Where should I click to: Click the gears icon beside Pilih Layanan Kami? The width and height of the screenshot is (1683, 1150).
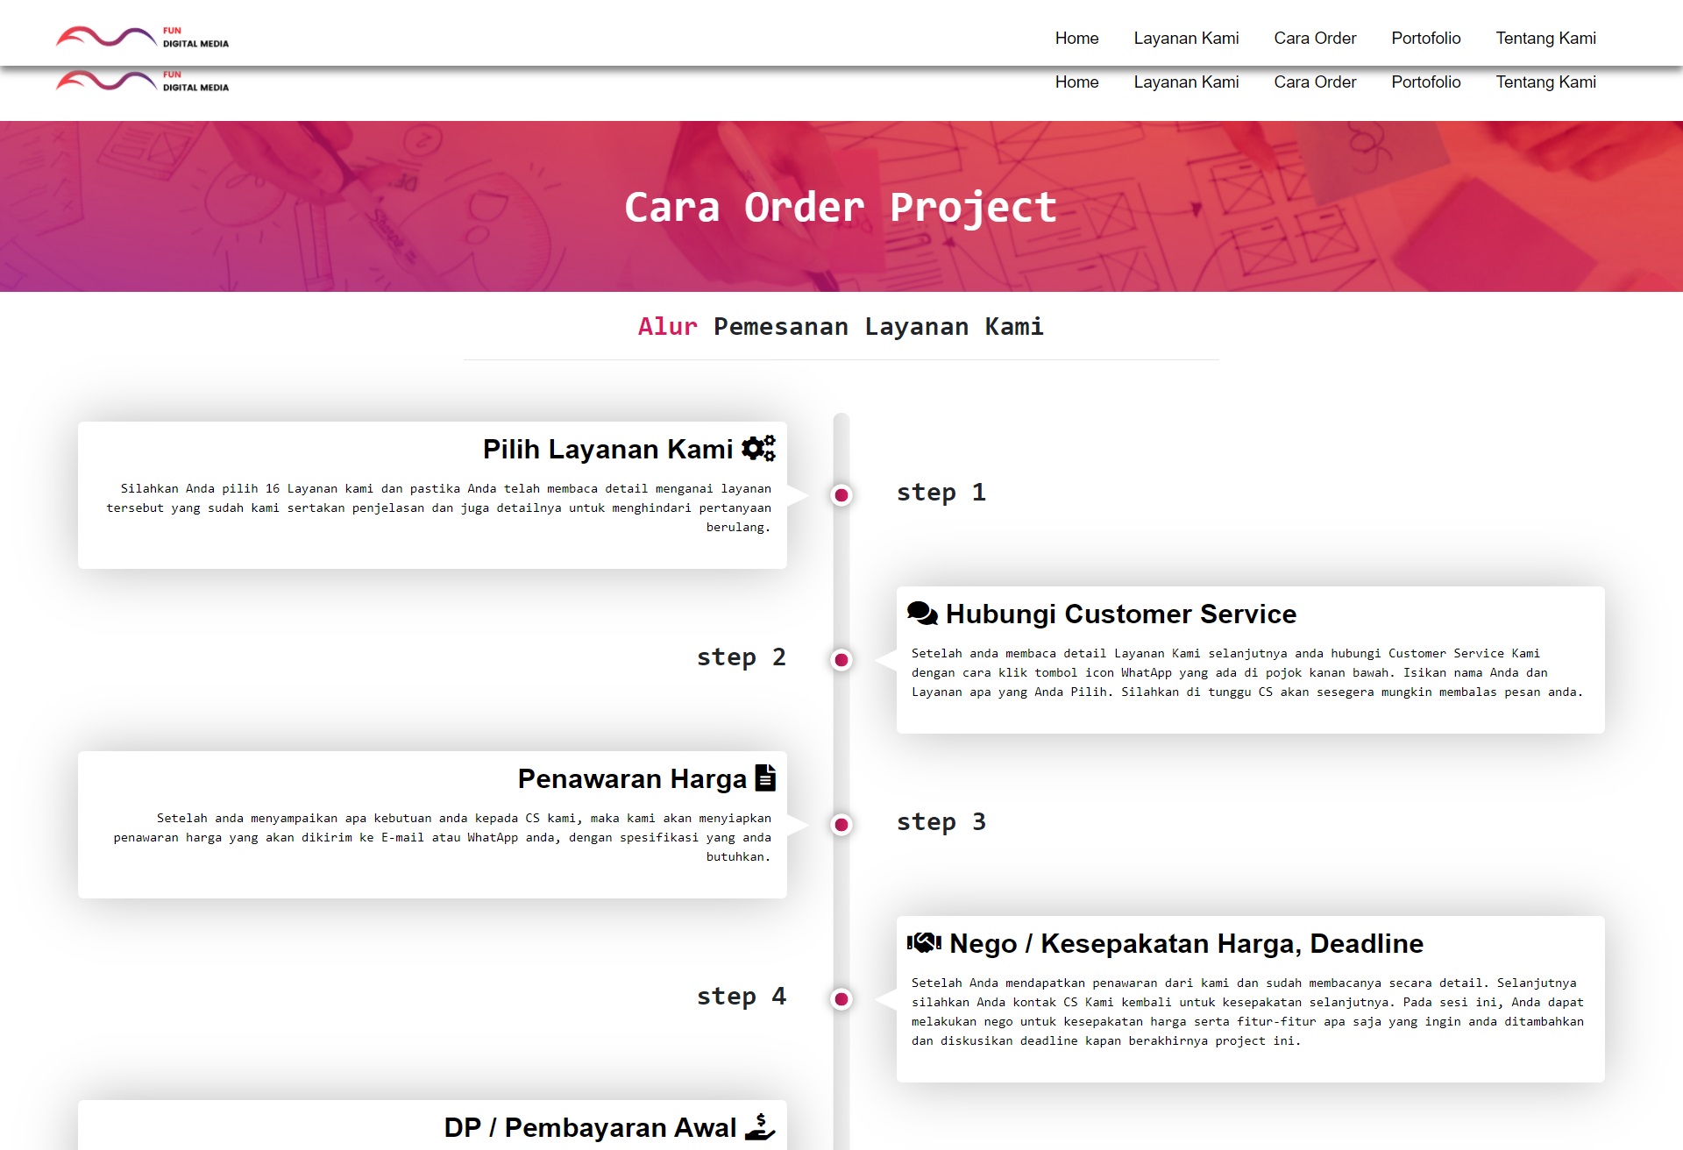click(x=758, y=448)
